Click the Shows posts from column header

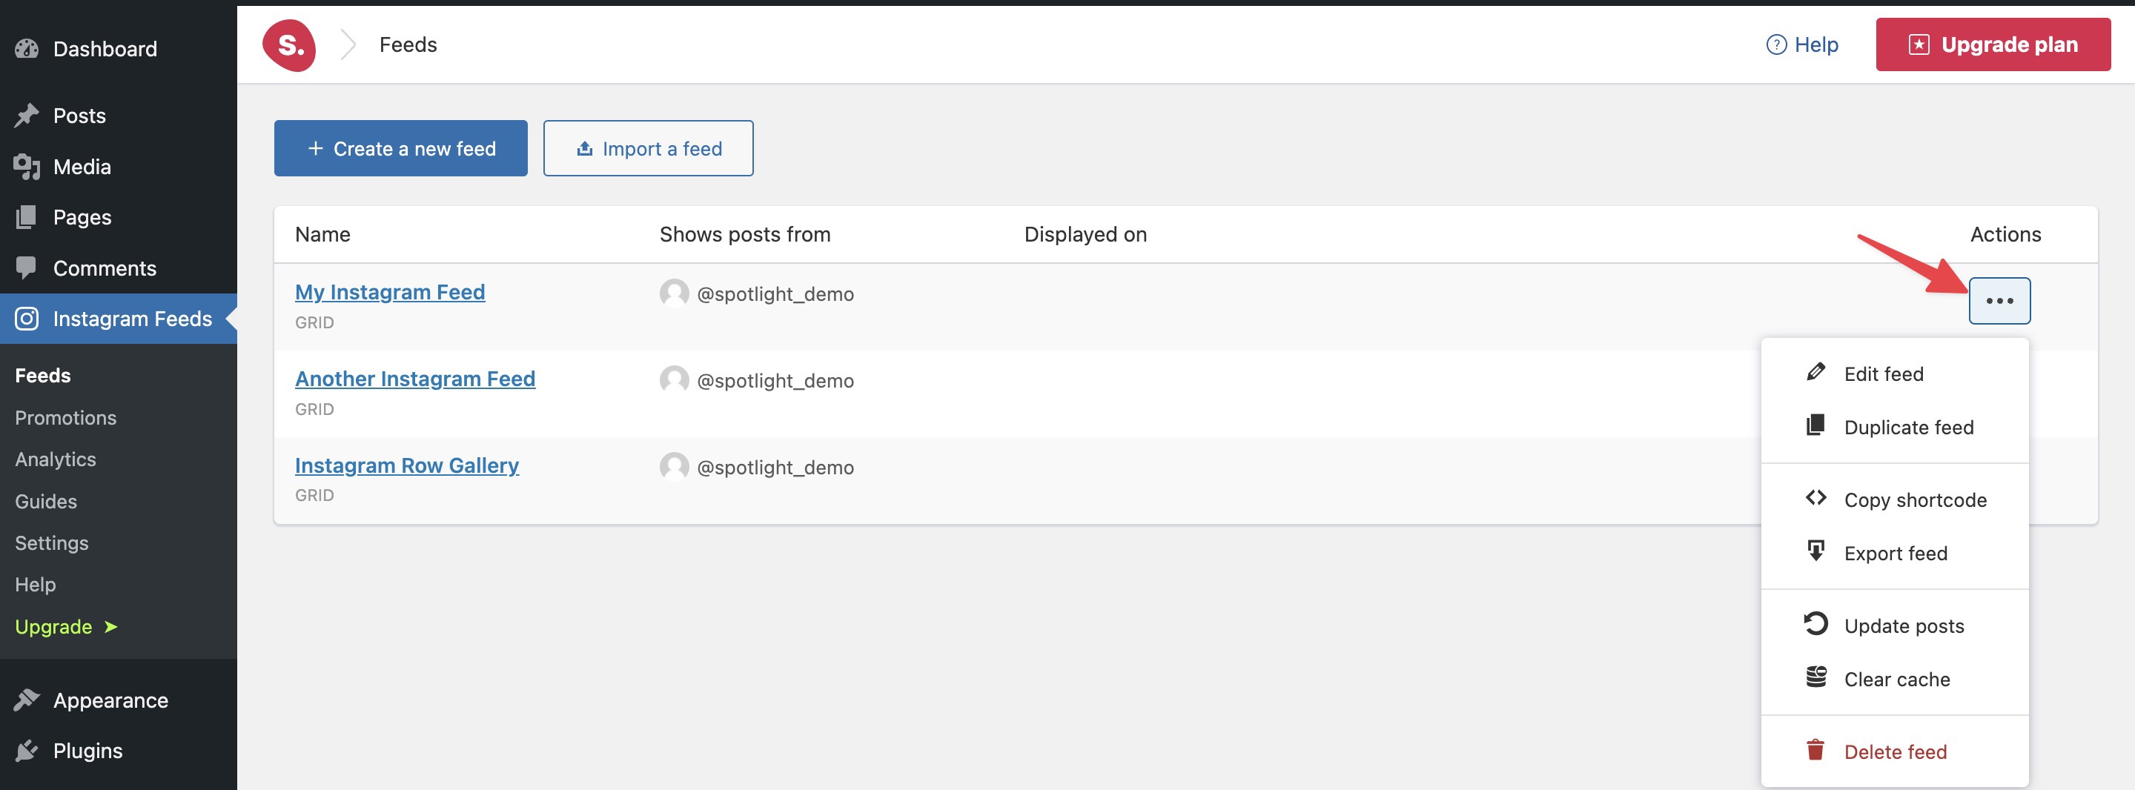[x=744, y=235]
